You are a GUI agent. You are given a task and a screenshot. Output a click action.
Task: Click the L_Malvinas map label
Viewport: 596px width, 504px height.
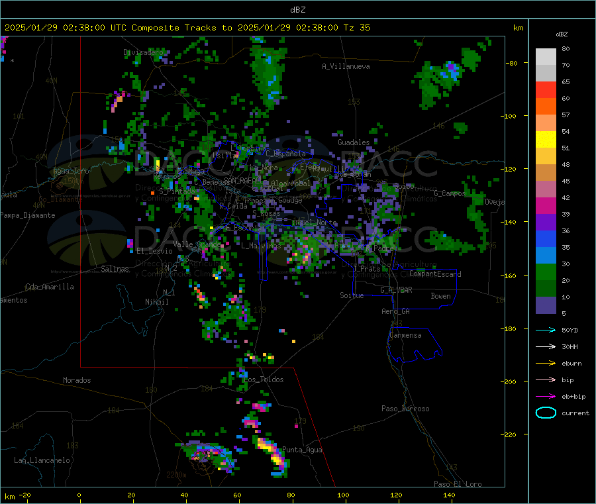pos(261,246)
